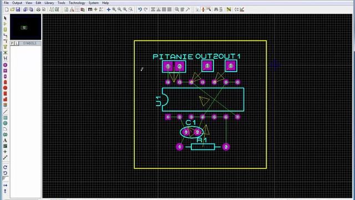Open the System menu
The height and width of the screenshot is (200, 355).
tap(94, 3)
